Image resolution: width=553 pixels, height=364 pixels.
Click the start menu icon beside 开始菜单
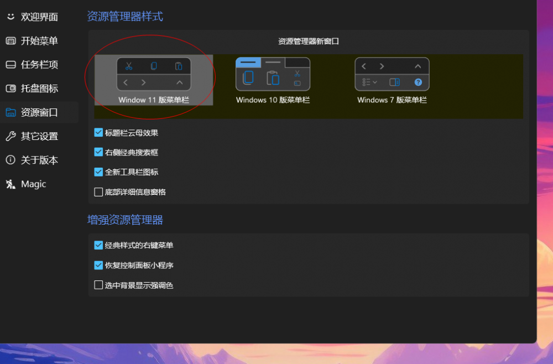tap(10, 40)
